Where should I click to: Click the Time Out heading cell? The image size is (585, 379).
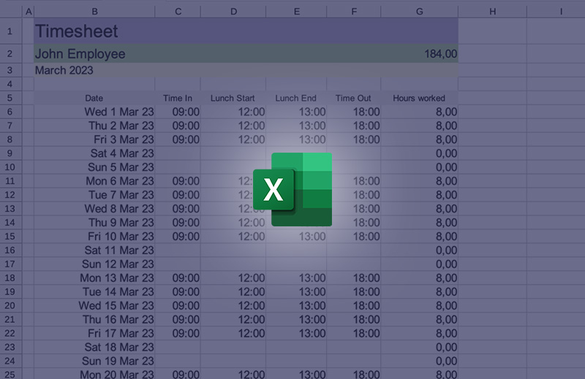point(354,98)
